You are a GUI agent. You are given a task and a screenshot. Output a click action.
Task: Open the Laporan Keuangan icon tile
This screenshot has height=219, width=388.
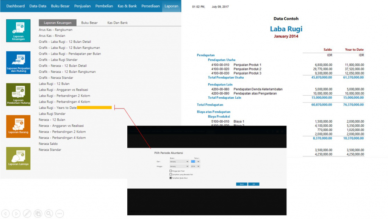pos(18,31)
